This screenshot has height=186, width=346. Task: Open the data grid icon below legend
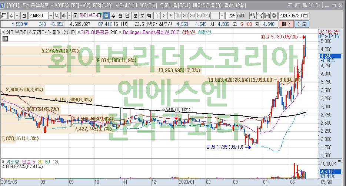tap(5, 39)
